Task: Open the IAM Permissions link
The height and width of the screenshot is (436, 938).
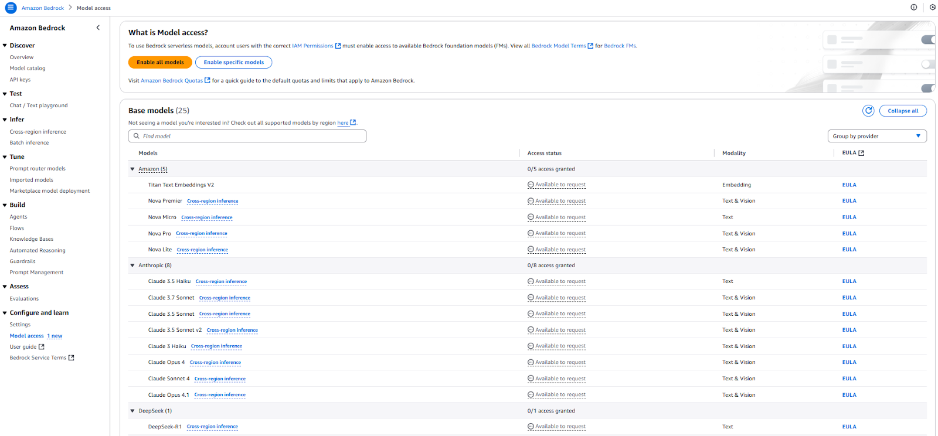Action: click(312, 46)
